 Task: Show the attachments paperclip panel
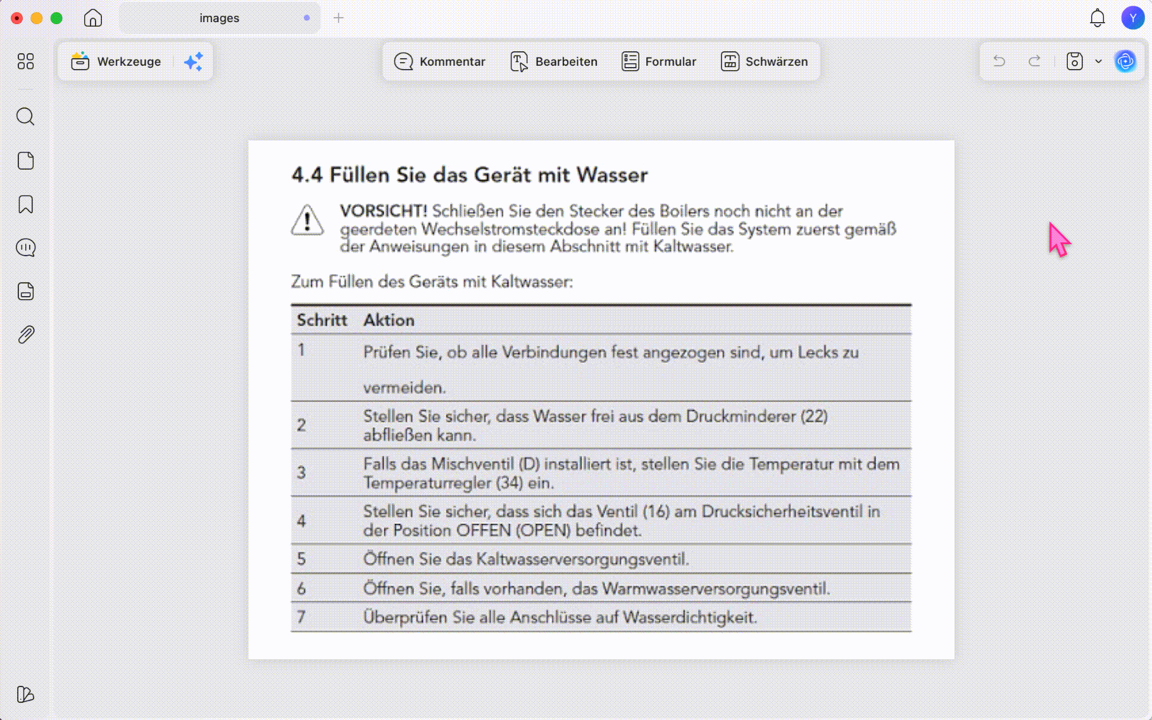25,335
